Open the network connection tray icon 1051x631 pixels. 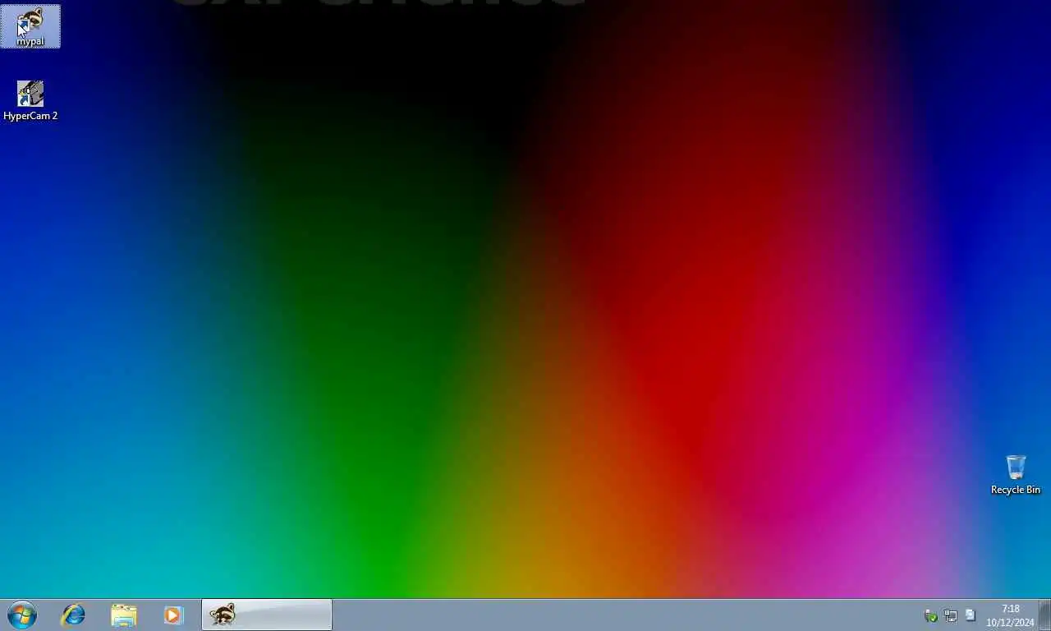pos(951,615)
